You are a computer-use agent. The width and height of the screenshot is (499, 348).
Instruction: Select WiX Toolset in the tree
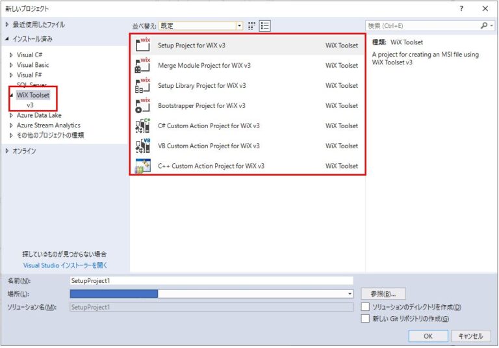32,95
